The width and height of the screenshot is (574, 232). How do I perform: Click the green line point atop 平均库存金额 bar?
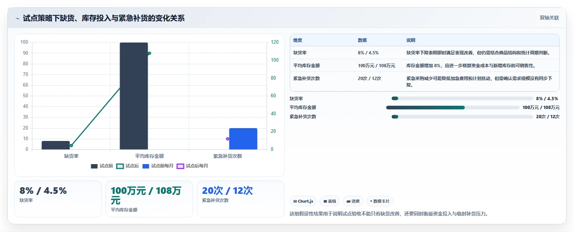(x=150, y=53)
